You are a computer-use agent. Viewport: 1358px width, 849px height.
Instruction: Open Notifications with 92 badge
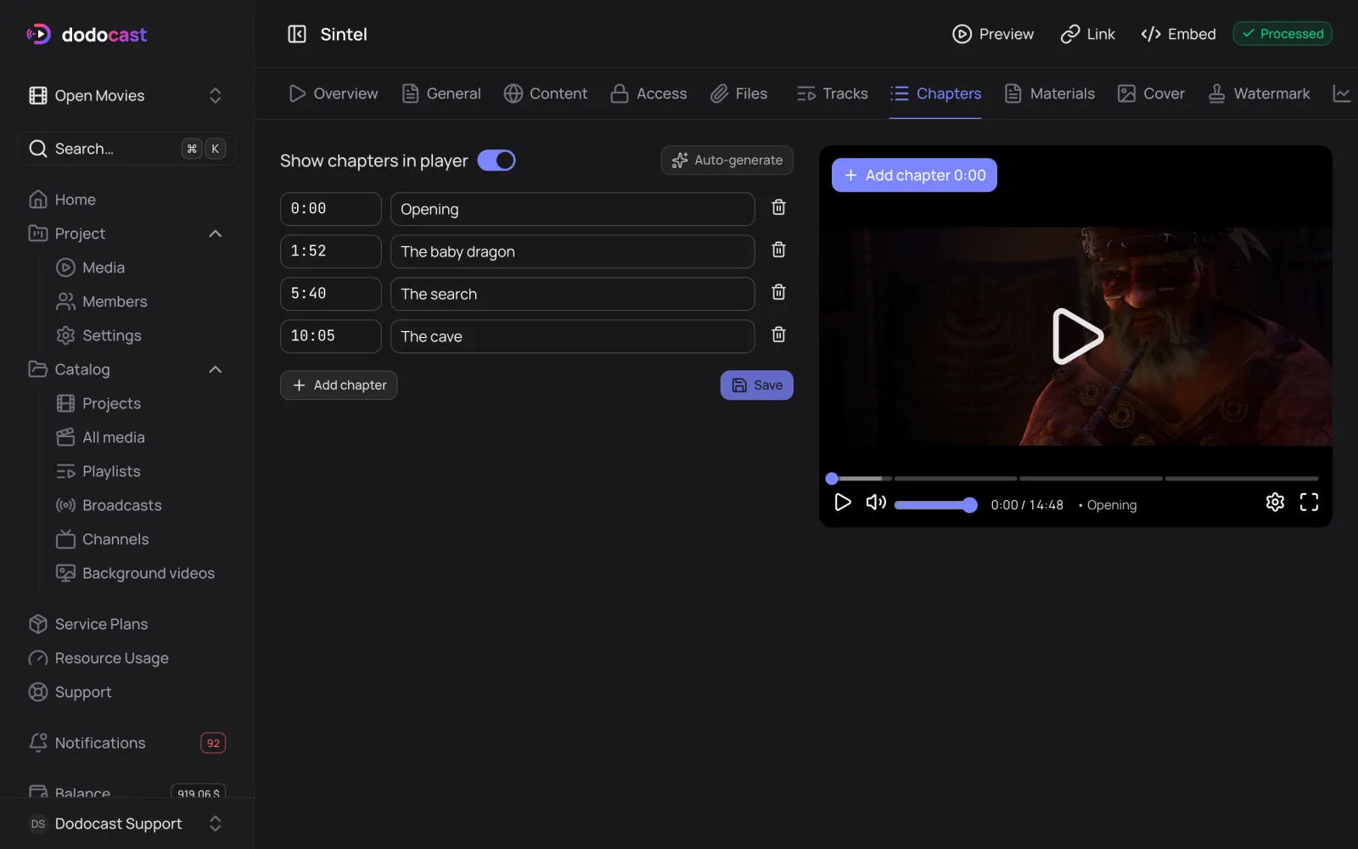click(127, 743)
